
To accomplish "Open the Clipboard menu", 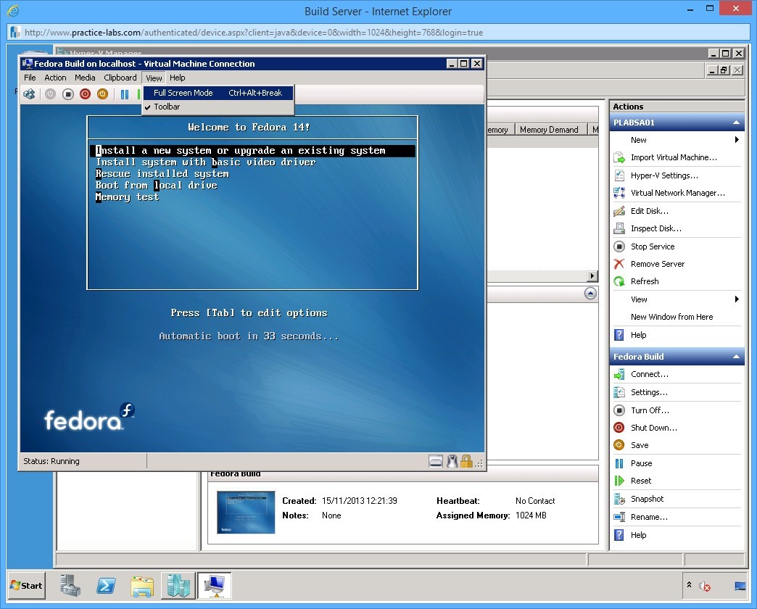I will (x=120, y=78).
